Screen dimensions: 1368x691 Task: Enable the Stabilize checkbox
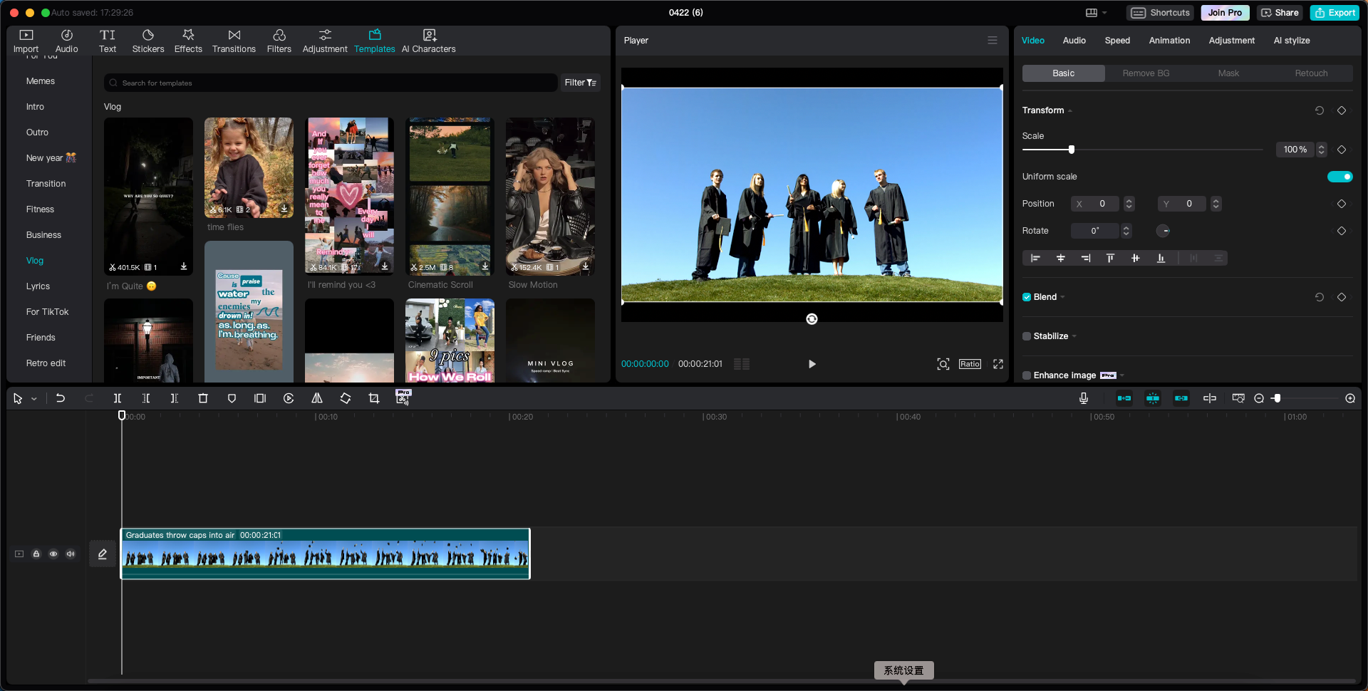click(1027, 336)
